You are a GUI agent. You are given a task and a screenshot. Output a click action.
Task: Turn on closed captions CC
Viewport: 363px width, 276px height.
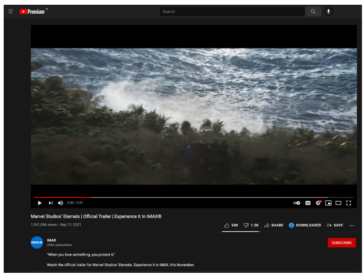pos(308,203)
